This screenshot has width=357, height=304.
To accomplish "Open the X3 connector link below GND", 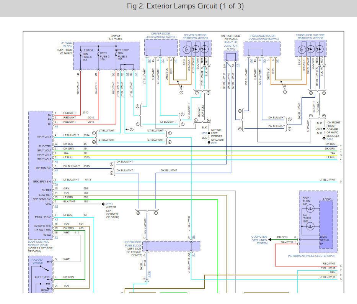I will (x=56, y=206).
